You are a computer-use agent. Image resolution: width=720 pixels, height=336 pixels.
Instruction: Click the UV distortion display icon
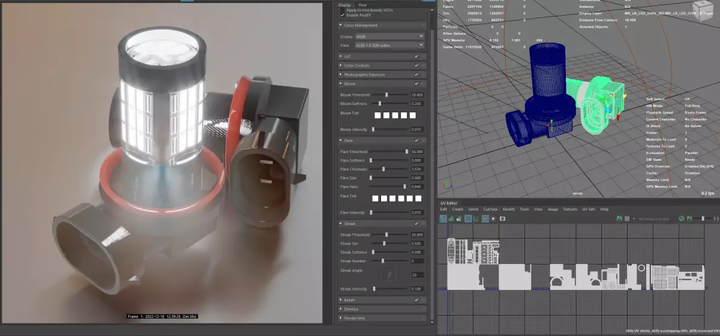click(459, 218)
